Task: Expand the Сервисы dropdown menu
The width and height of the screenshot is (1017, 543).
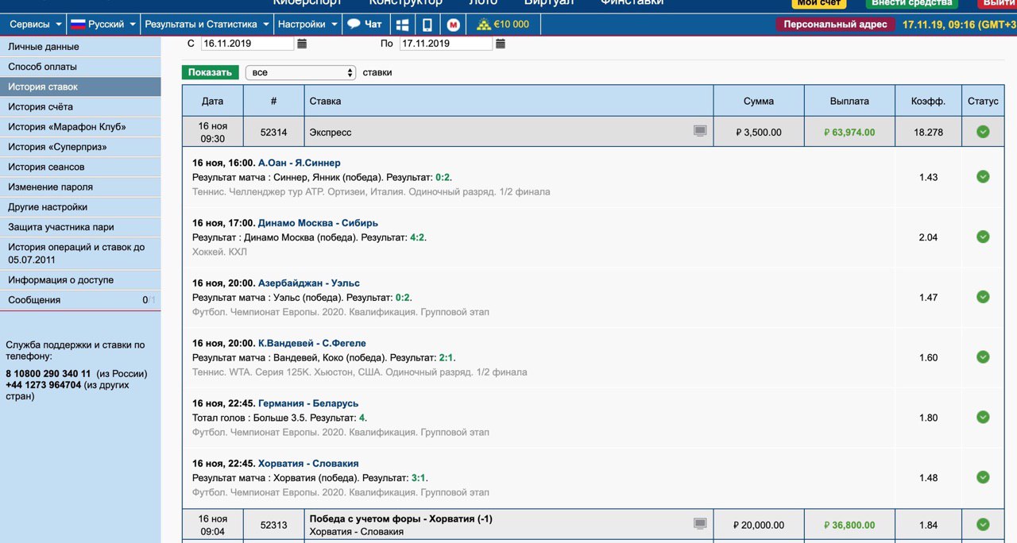Action: tap(34, 25)
